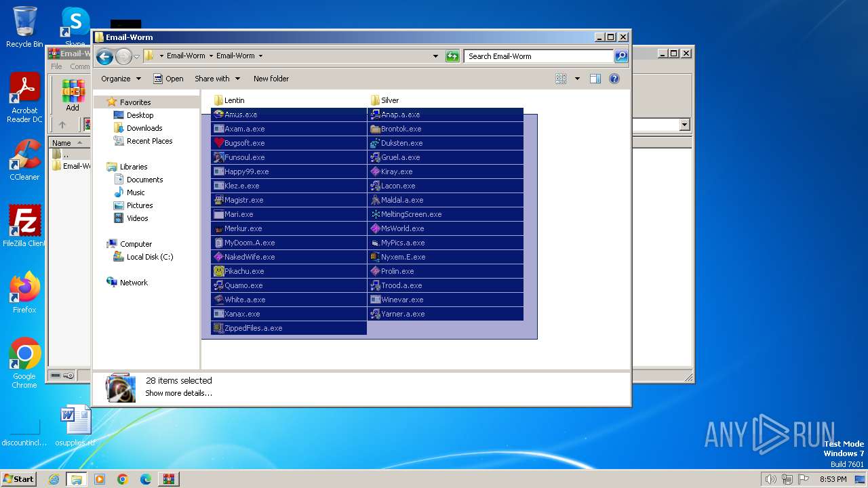Viewport: 868px width, 488px height.
Task: Open FileZilla Client desktop shortcut
Action: click(x=24, y=226)
